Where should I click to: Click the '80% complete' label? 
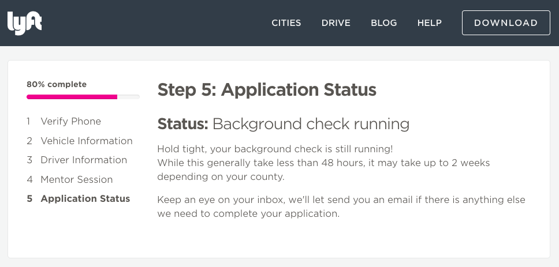click(x=57, y=84)
